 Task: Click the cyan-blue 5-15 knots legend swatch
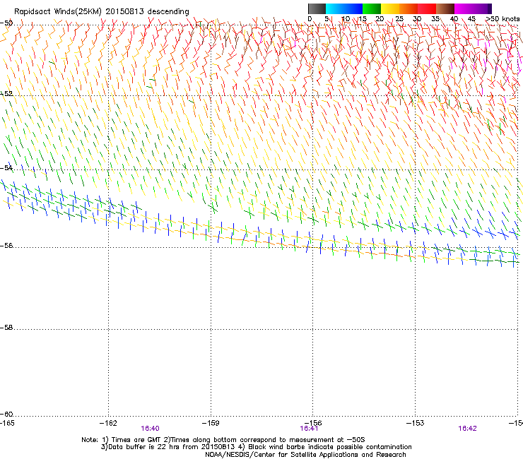pyautogui.click(x=344, y=8)
